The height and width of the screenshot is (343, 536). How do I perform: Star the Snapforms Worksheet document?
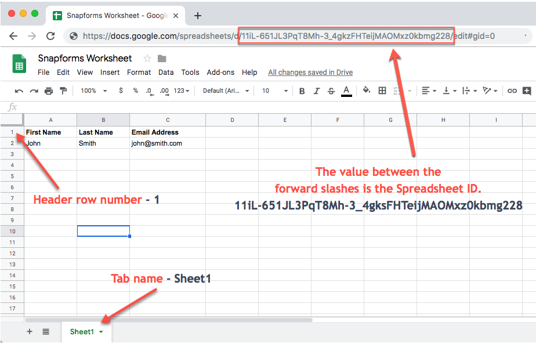click(147, 59)
